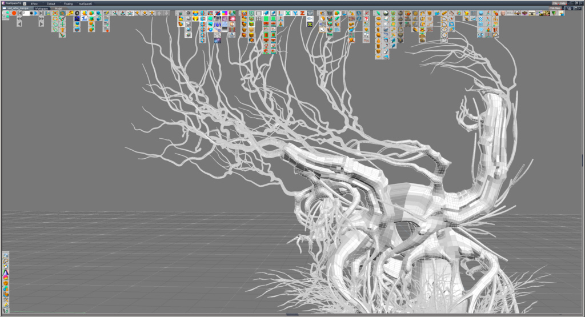This screenshot has height=317, width=585.
Task: Switch to the Model tab
Action: click(x=59, y=9)
